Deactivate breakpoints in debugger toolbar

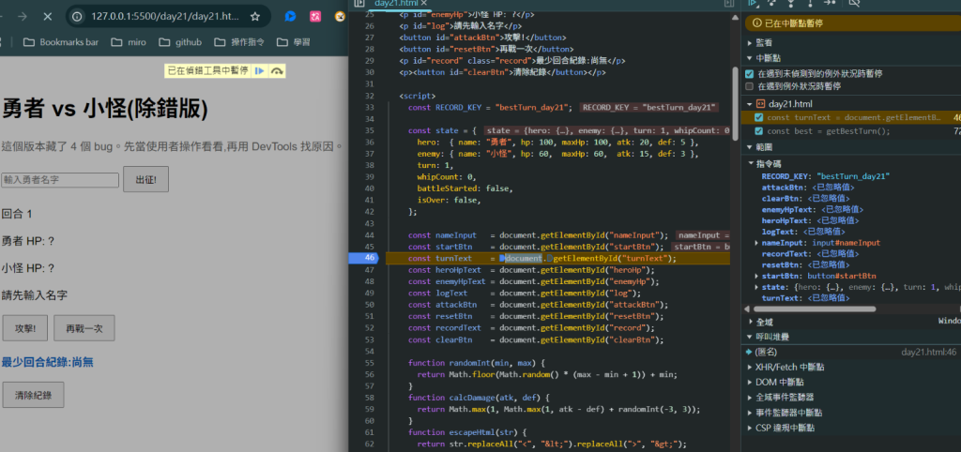click(854, 3)
